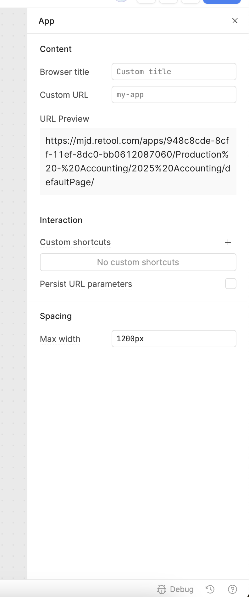Click the help question mark icon
This screenshot has height=597, width=249.
click(x=232, y=589)
